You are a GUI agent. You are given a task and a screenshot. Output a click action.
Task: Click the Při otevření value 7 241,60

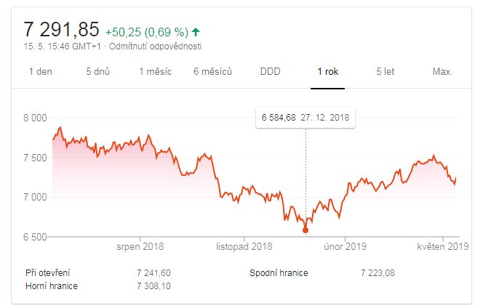tap(153, 273)
